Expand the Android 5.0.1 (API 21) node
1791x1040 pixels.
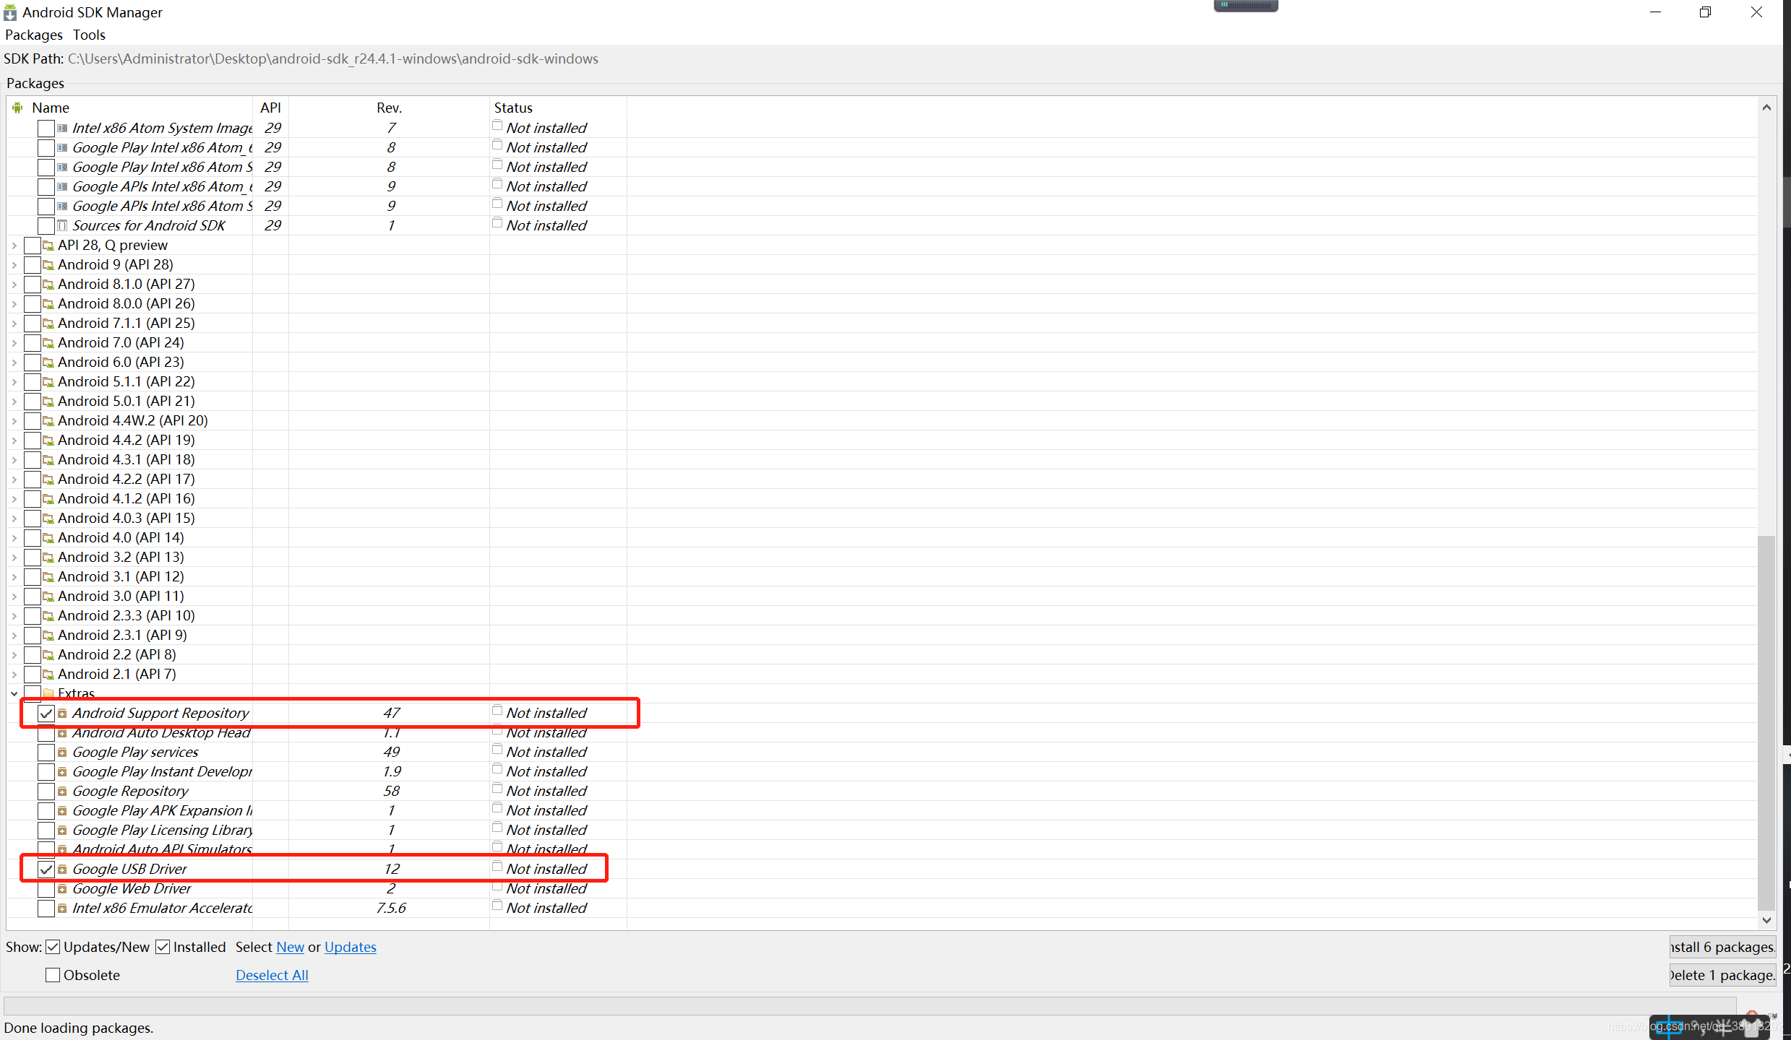coord(14,402)
